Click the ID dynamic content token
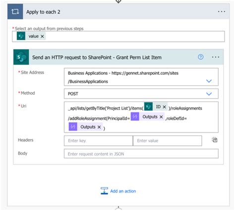Screen dimensions: 235x211 156,107
